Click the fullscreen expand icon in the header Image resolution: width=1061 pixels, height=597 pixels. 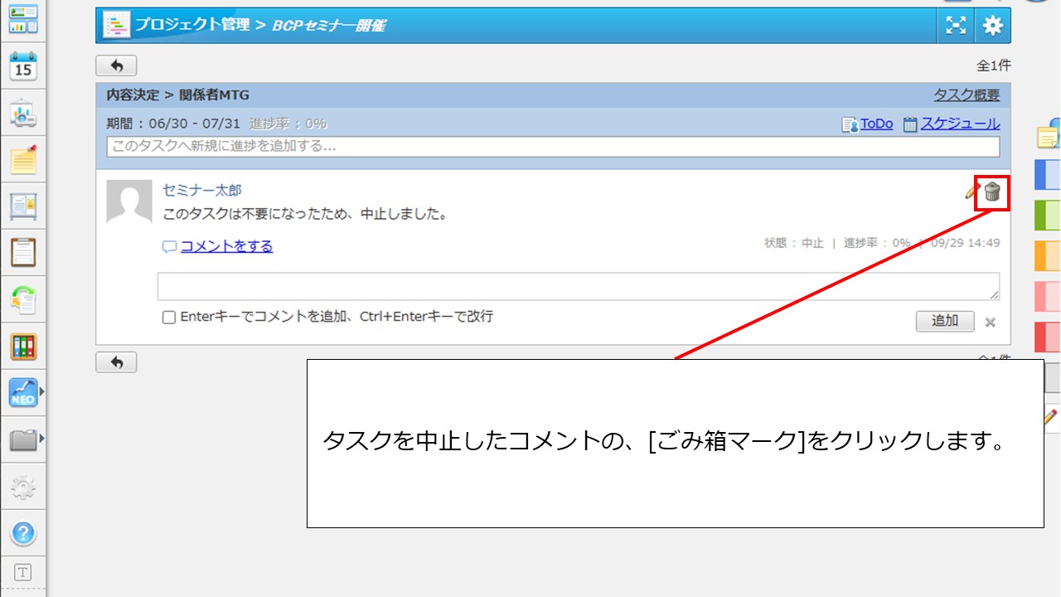pyautogui.click(x=956, y=26)
